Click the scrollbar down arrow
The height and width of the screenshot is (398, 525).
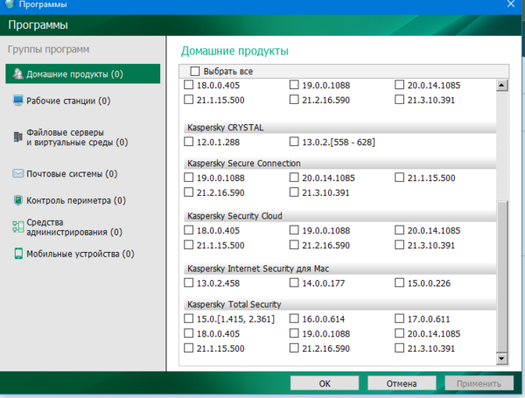(501, 359)
